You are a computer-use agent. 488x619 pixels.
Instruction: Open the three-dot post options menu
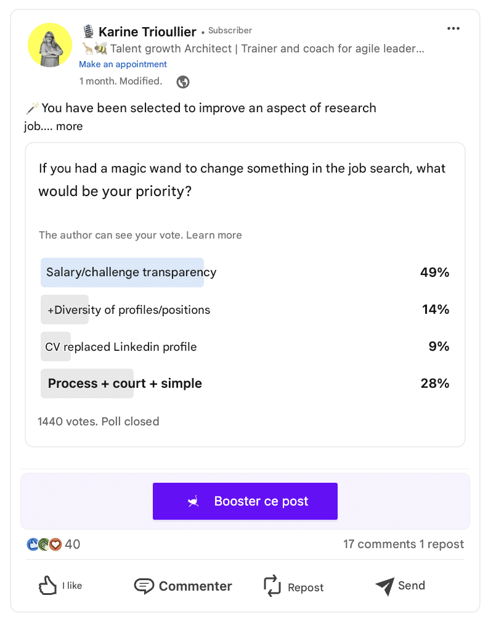point(453,28)
